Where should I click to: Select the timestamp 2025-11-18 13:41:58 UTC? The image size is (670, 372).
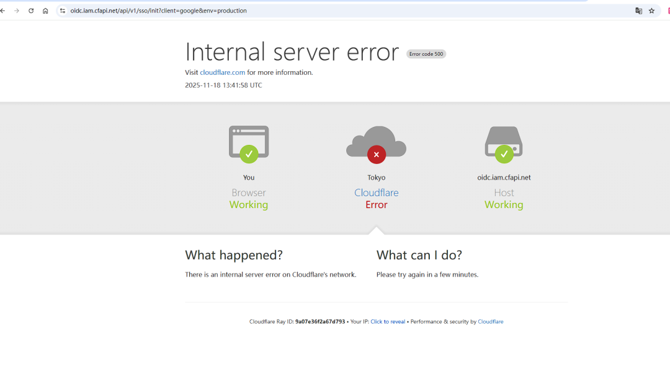point(223,85)
